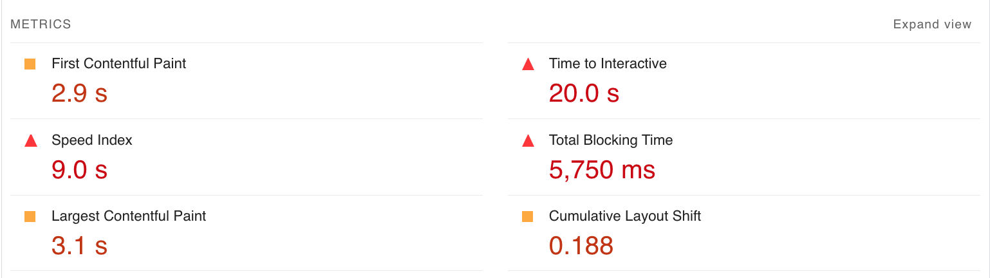Click the METRICS section heading
The width and height of the screenshot is (990, 278).
tap(41, 24)
